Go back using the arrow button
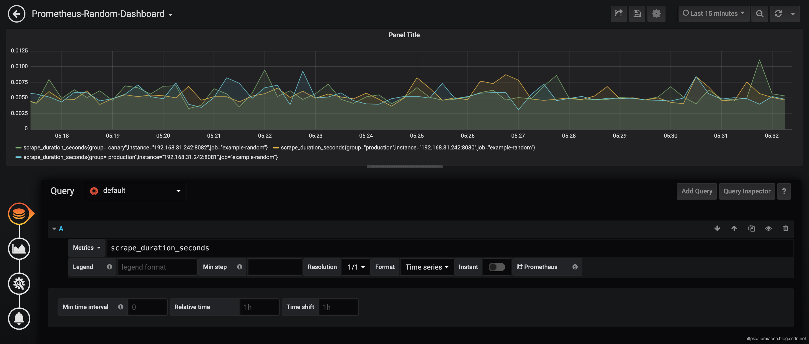809x344 pixels. point(16,14)
